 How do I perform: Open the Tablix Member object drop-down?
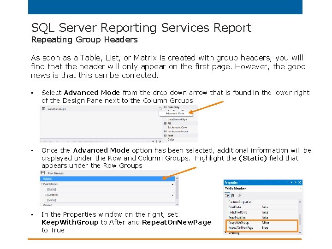click(300, 189)
